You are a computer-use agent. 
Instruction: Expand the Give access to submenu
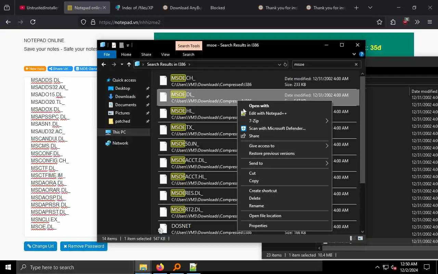pyautogui.click(x=327, y=146)
